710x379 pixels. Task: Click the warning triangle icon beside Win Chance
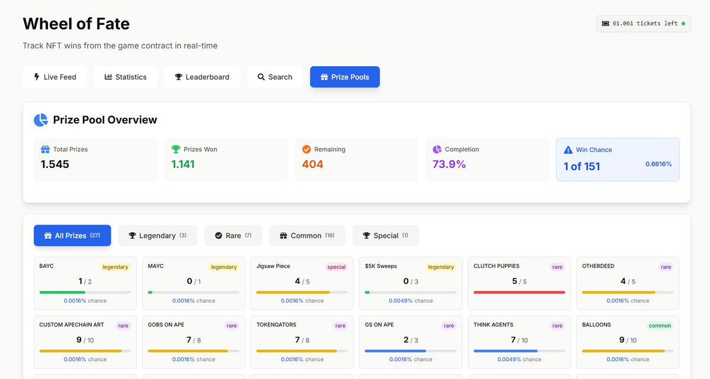point(568,150)
